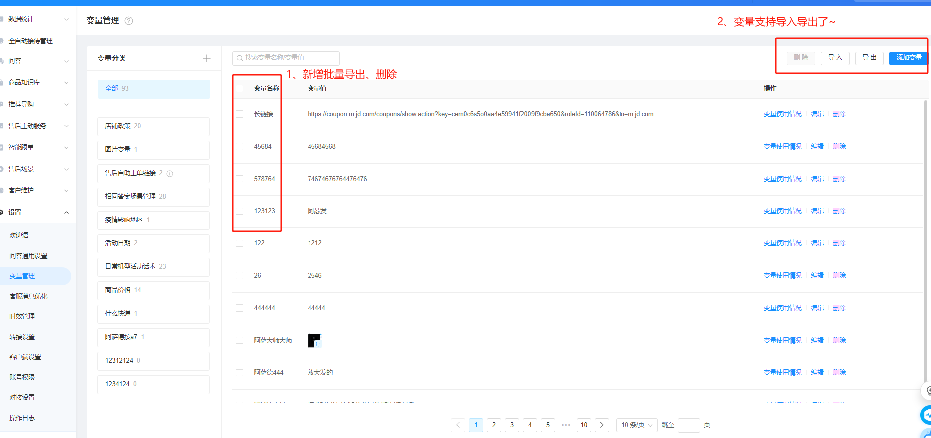
Task: Jump ahead with pagination ellipsis
Action: (x=566, y=425)
